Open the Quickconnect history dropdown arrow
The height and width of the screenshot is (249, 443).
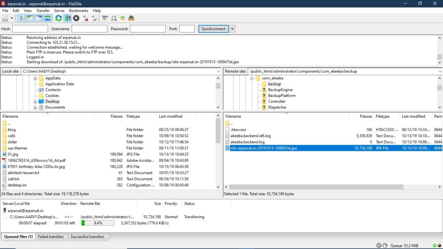tap(232, 29)
